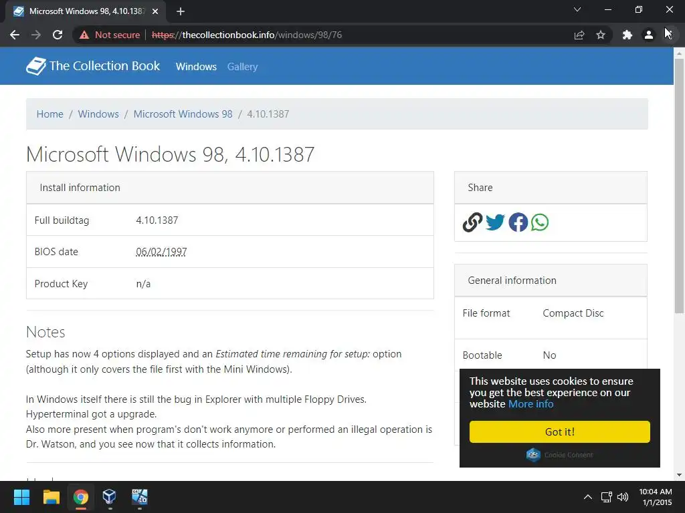685x513 pixels.
Task: Click the Compact Disc file format value
Action: 573,313
